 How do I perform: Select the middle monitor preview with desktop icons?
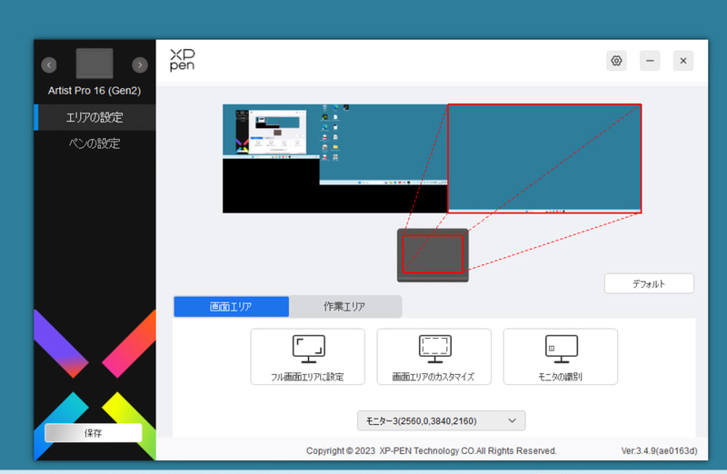(383, 144)
